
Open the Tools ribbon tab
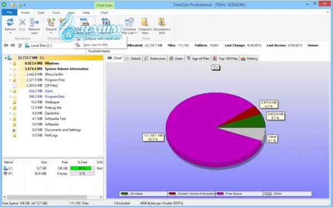click(56, 13)
